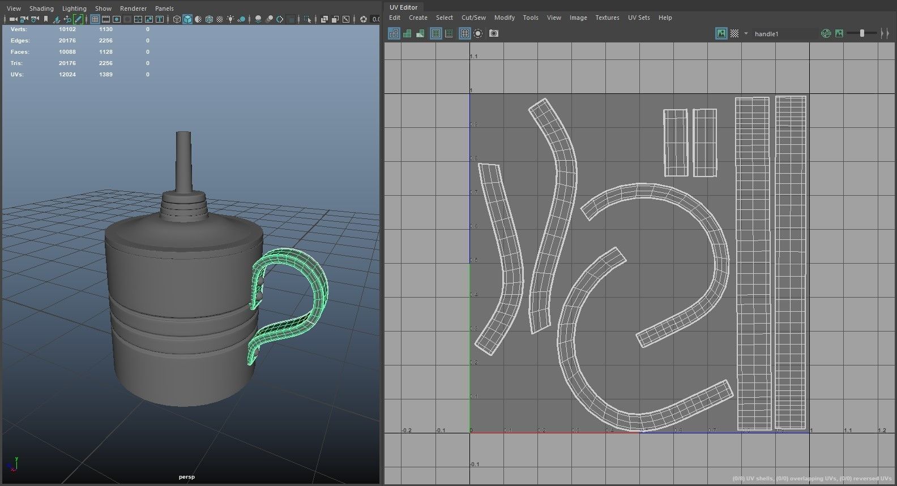Toggle screen space ambient occlusion icon

[258, 19]
